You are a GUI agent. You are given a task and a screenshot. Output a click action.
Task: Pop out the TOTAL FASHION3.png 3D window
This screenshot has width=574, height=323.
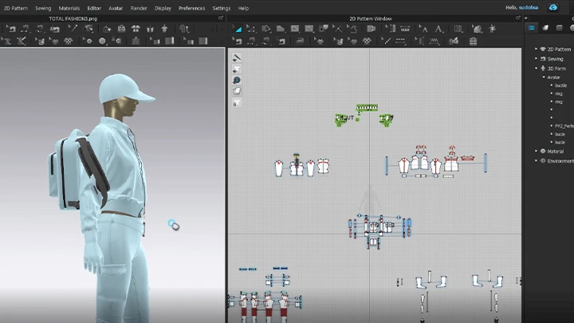[221, 18]
